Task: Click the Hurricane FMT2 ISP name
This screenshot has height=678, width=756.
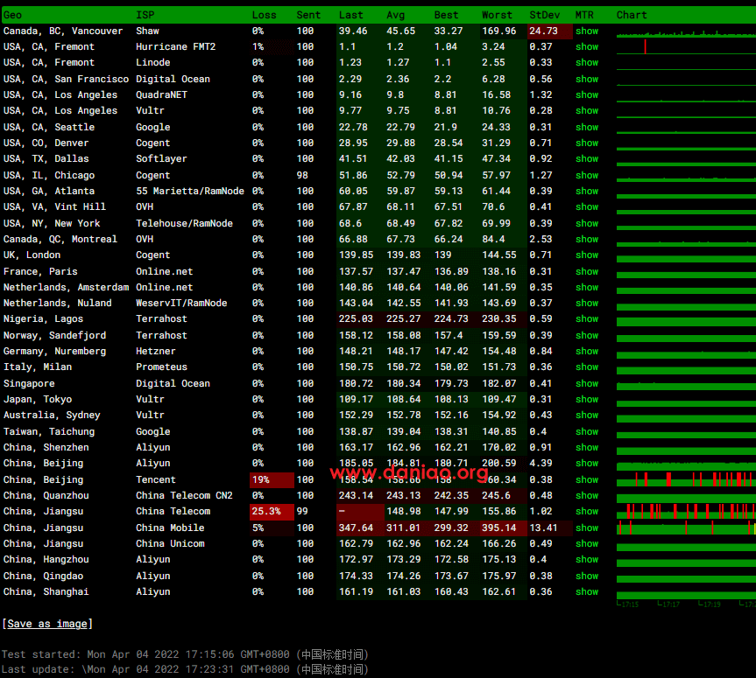Action: (176, 46)
